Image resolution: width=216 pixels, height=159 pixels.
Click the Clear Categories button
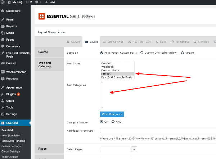pyautogui.click(x=112, y=114)
